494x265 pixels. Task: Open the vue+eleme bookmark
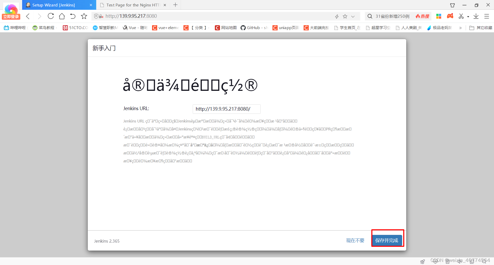(x=165, y=28)
